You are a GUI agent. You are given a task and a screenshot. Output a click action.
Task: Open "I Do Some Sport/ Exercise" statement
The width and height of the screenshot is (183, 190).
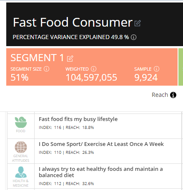(x=101, y=144)
